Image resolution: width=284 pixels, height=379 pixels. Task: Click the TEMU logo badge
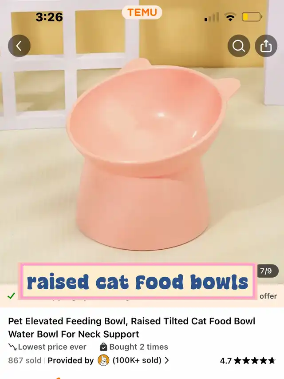click(142, 12)
